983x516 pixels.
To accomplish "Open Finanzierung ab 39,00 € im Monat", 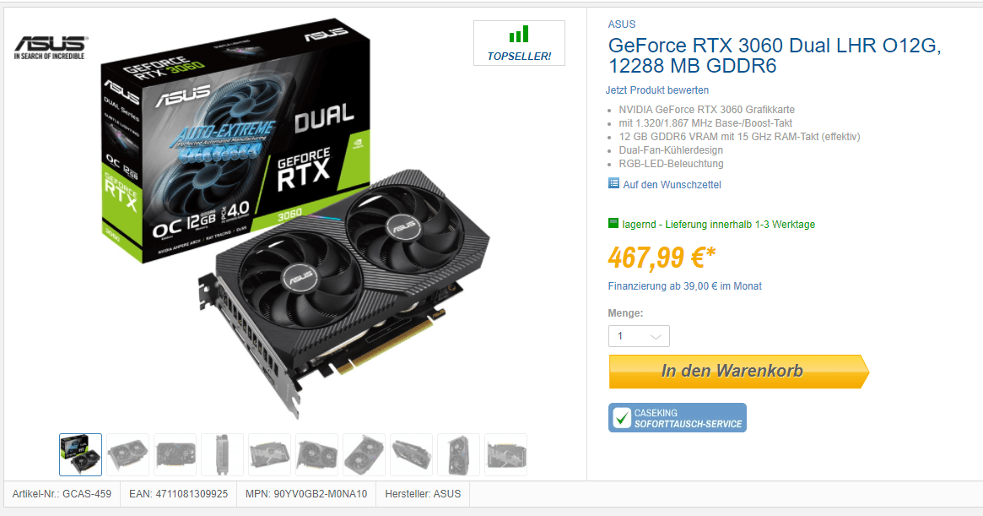I will (684, 285).
